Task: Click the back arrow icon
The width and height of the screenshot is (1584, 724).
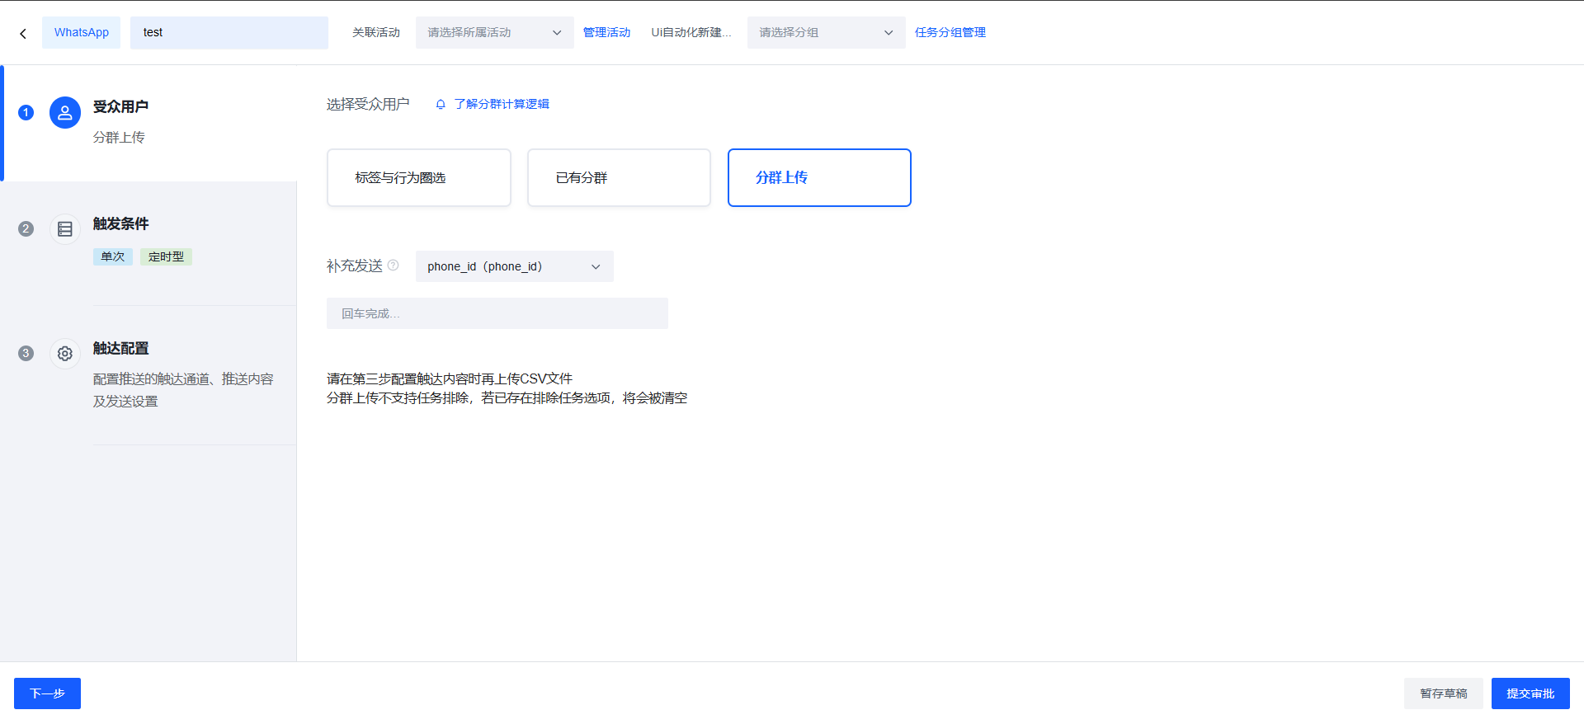Action: [x=23, y=34]
